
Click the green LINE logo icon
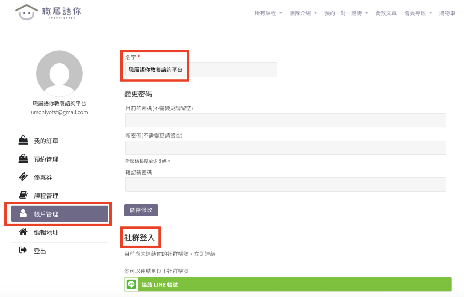coord(131,285)
